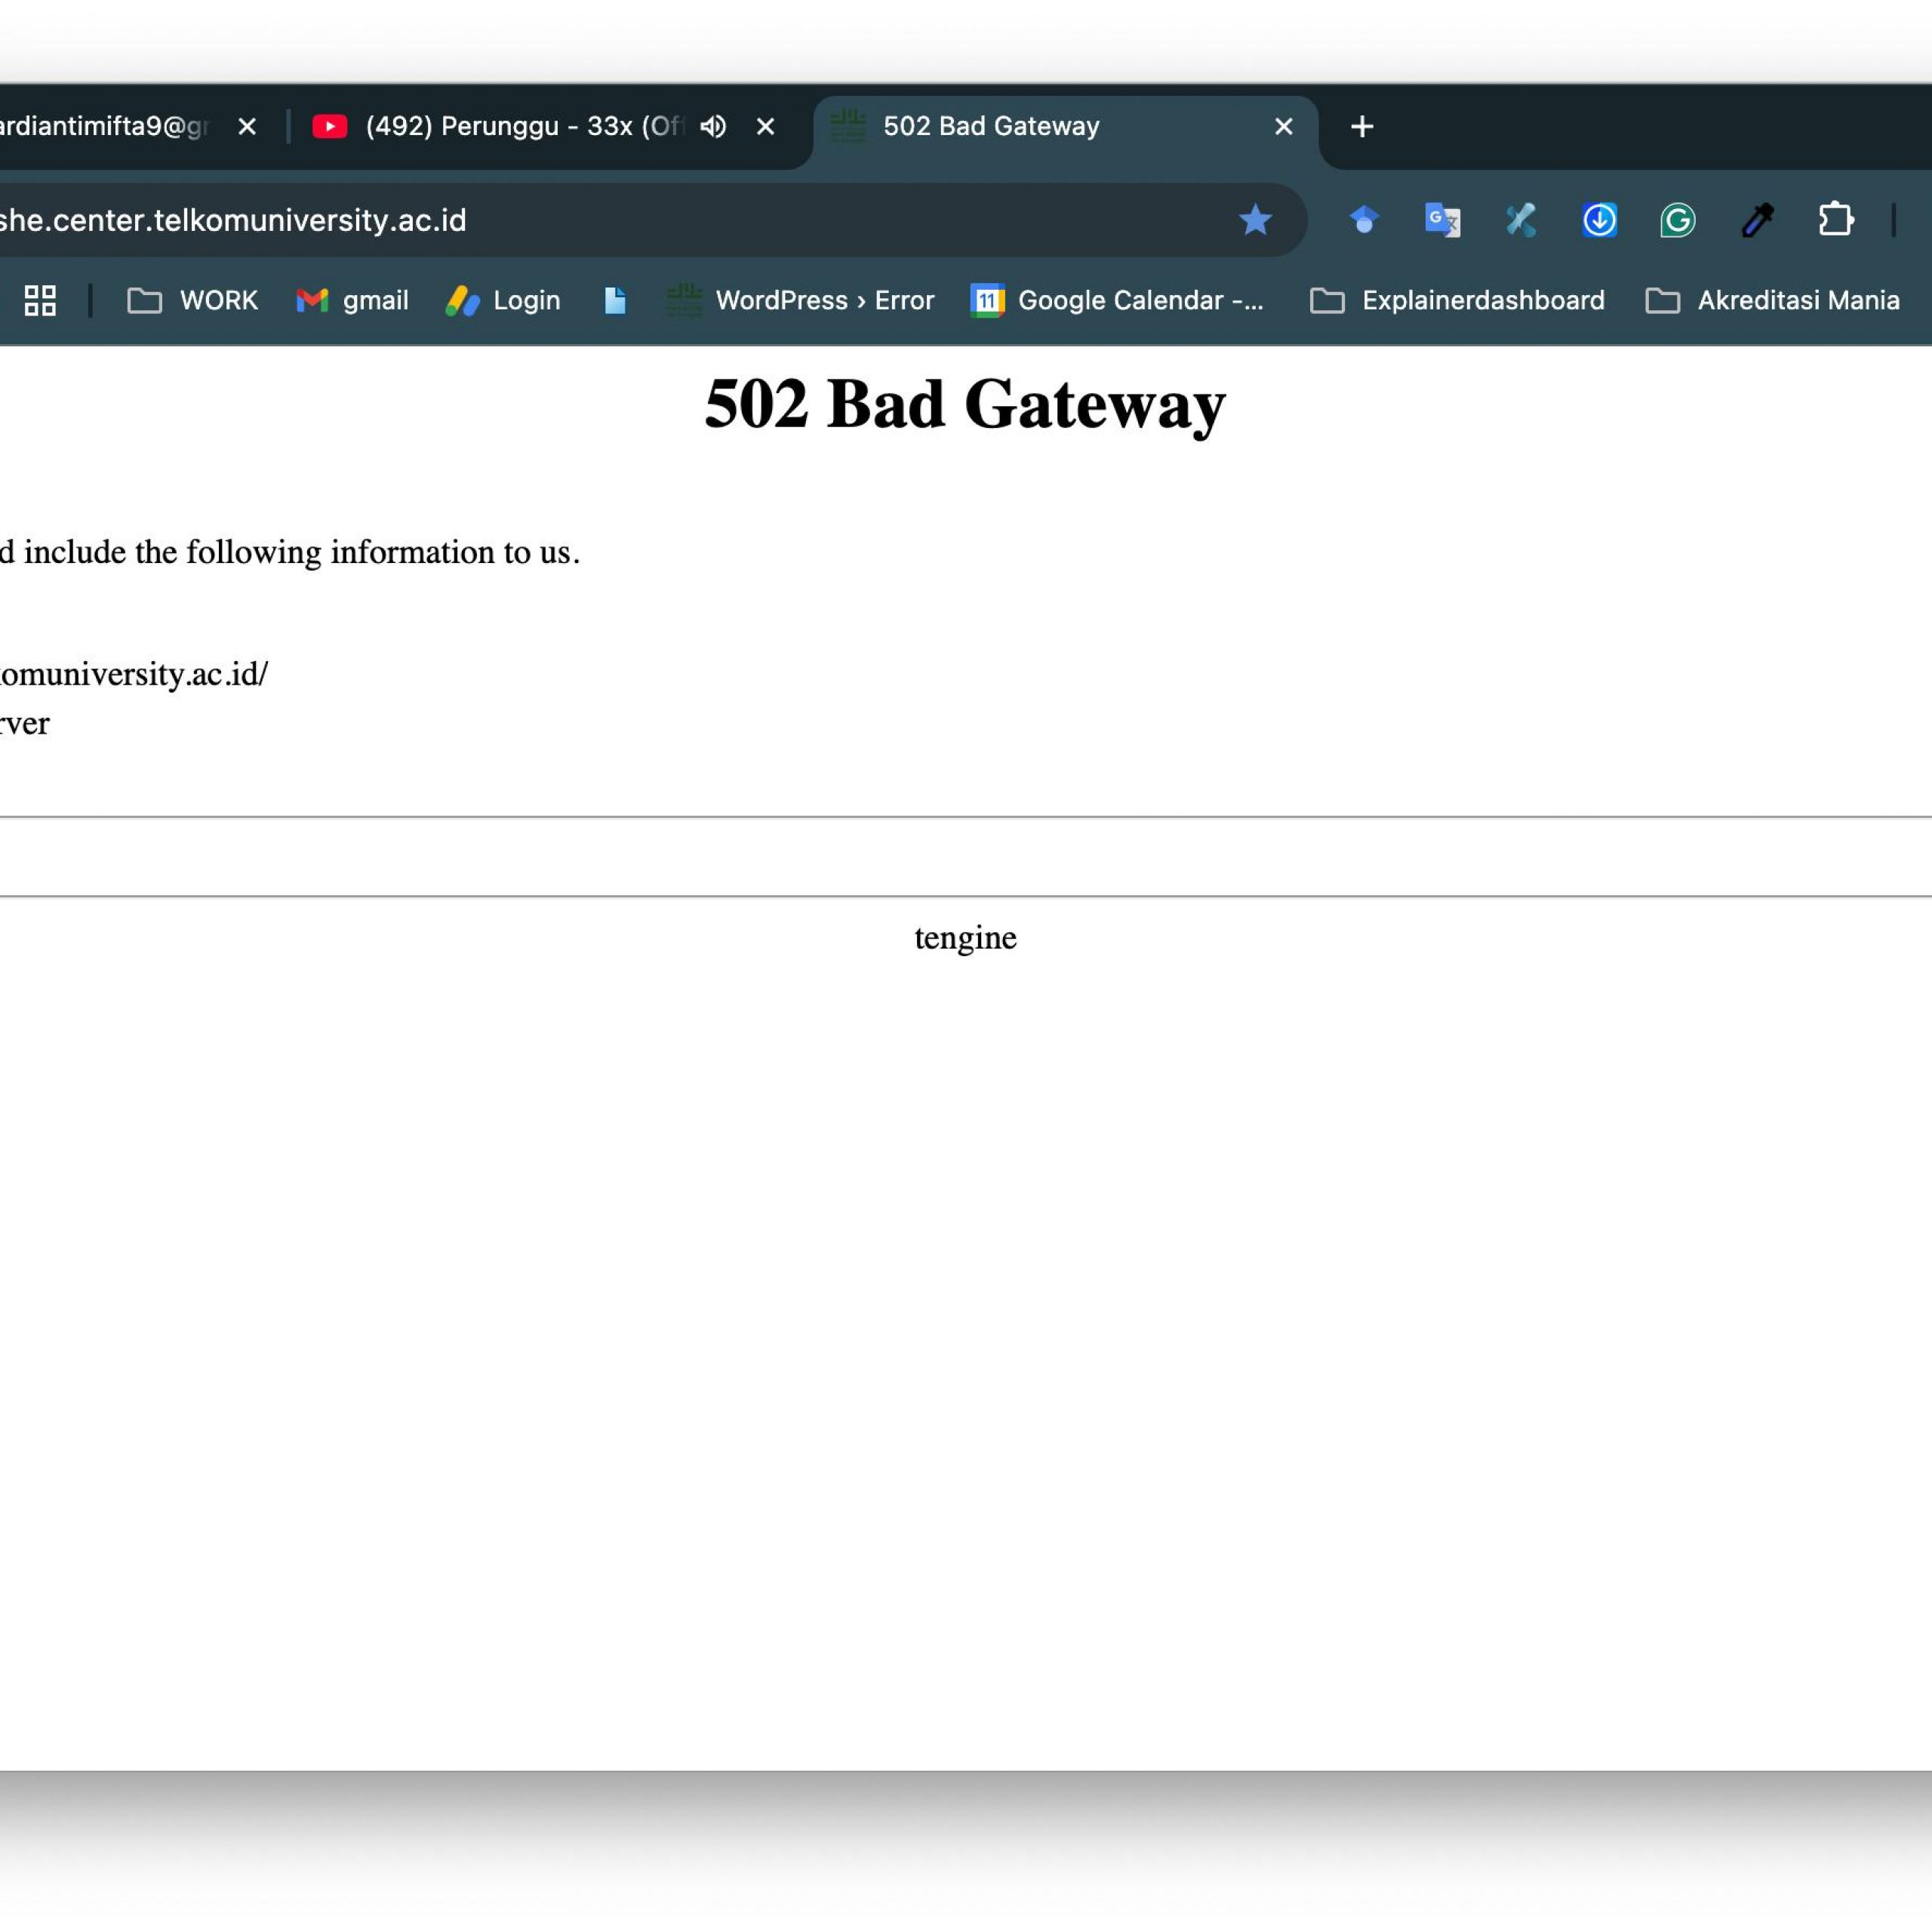Click the Google Scholar extension icon

[1364, 220]
